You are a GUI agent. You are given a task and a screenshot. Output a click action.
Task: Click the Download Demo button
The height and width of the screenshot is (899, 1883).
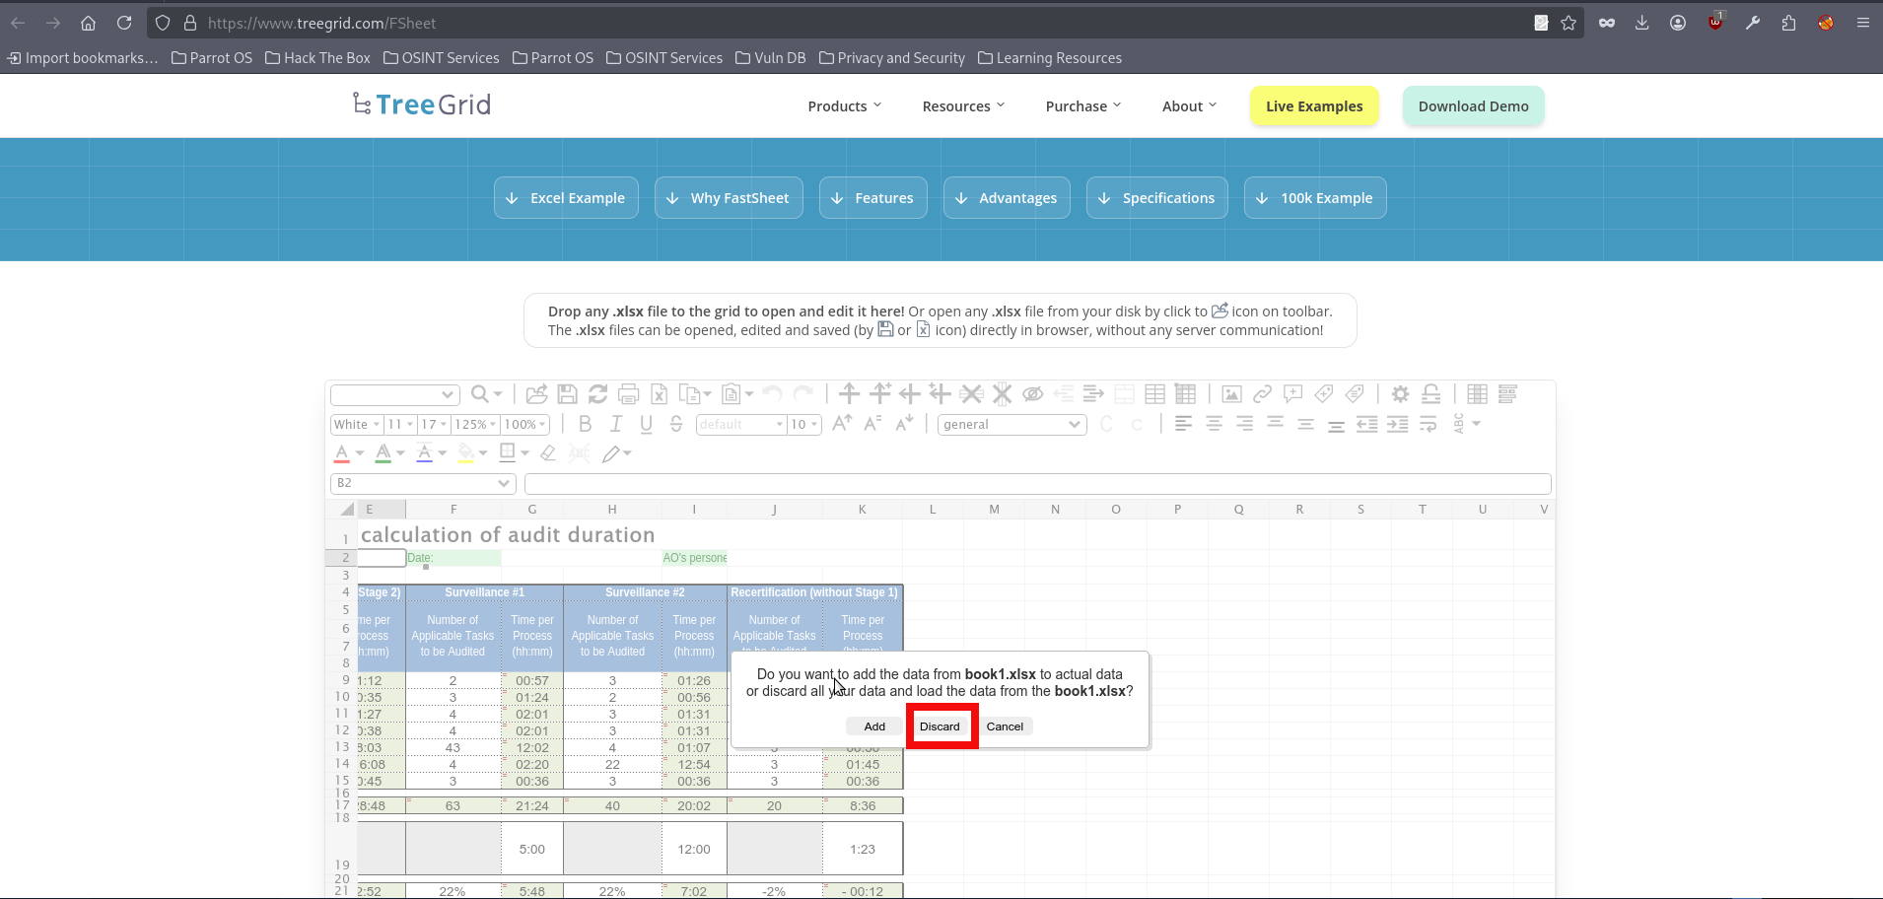pyautogui.click(x=1473, y=106)
